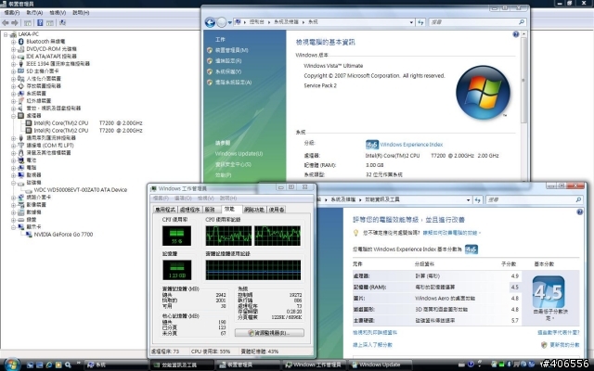Click the Show Desktop quick launch icon
The height and width of the screenshot is (371, 594).
pyautogui.click(x=31, y=365)
